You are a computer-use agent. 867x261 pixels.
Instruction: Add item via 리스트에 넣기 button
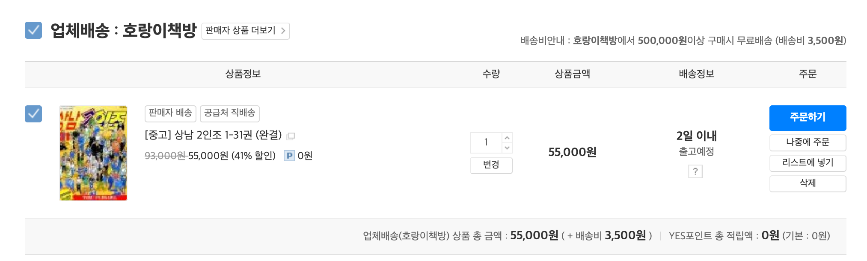pyautogui.click(x=808, y=163)
